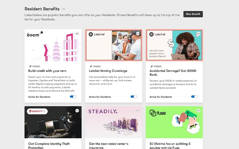Select the Steadily renter's insurance banner

point(114,122)
